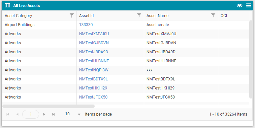
Task: Open asset link 133330
Action: 86,25
